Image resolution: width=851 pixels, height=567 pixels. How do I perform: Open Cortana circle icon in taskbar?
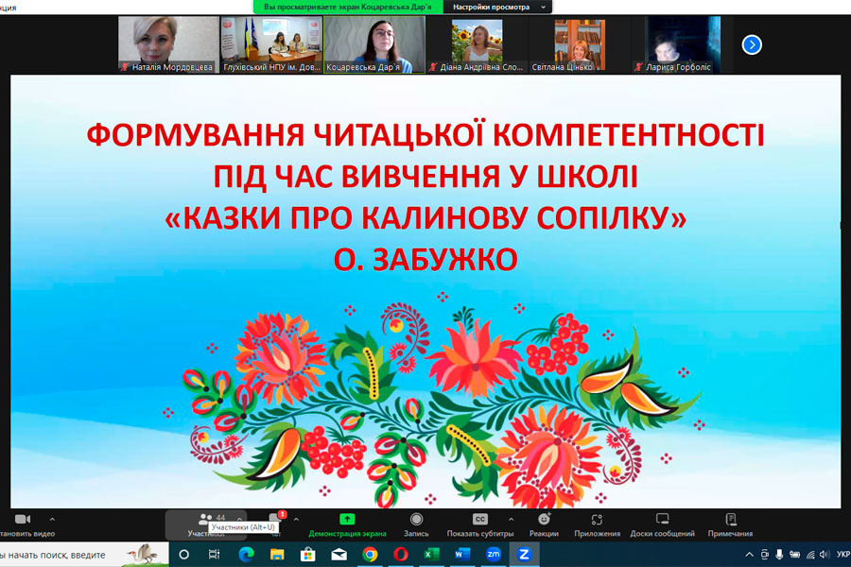184,555
